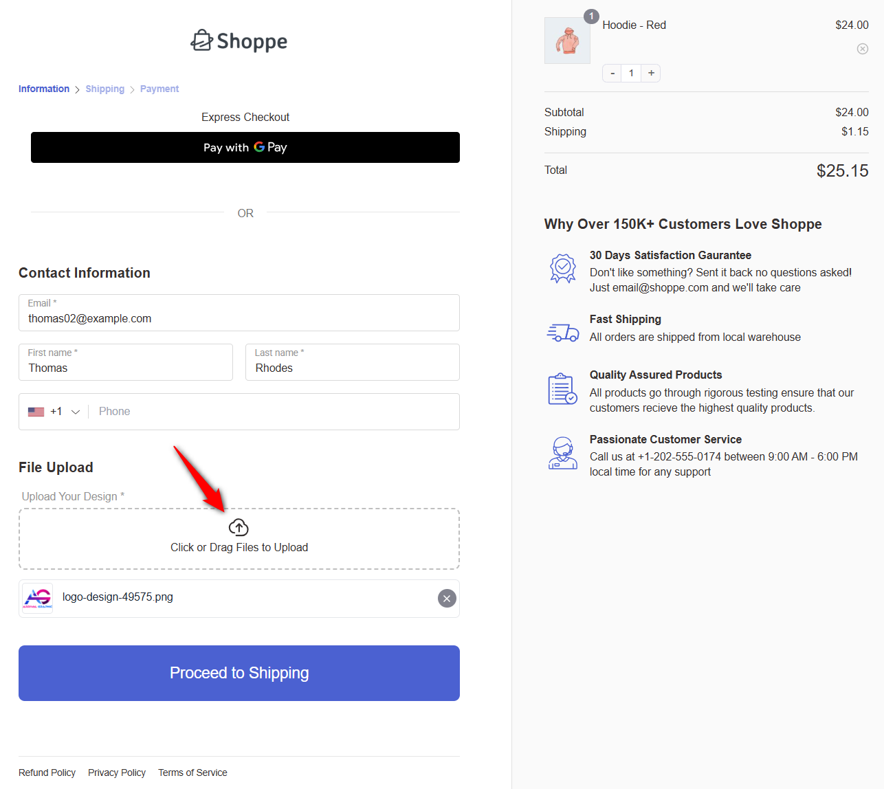This screenshot has width=884, height=789.
Task: Select the Shipping breadcrumb step
Action: click(104, 89)
